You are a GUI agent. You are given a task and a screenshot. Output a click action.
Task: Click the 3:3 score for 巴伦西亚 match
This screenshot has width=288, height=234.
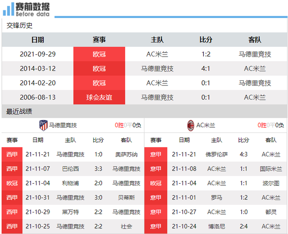[98, 169]
